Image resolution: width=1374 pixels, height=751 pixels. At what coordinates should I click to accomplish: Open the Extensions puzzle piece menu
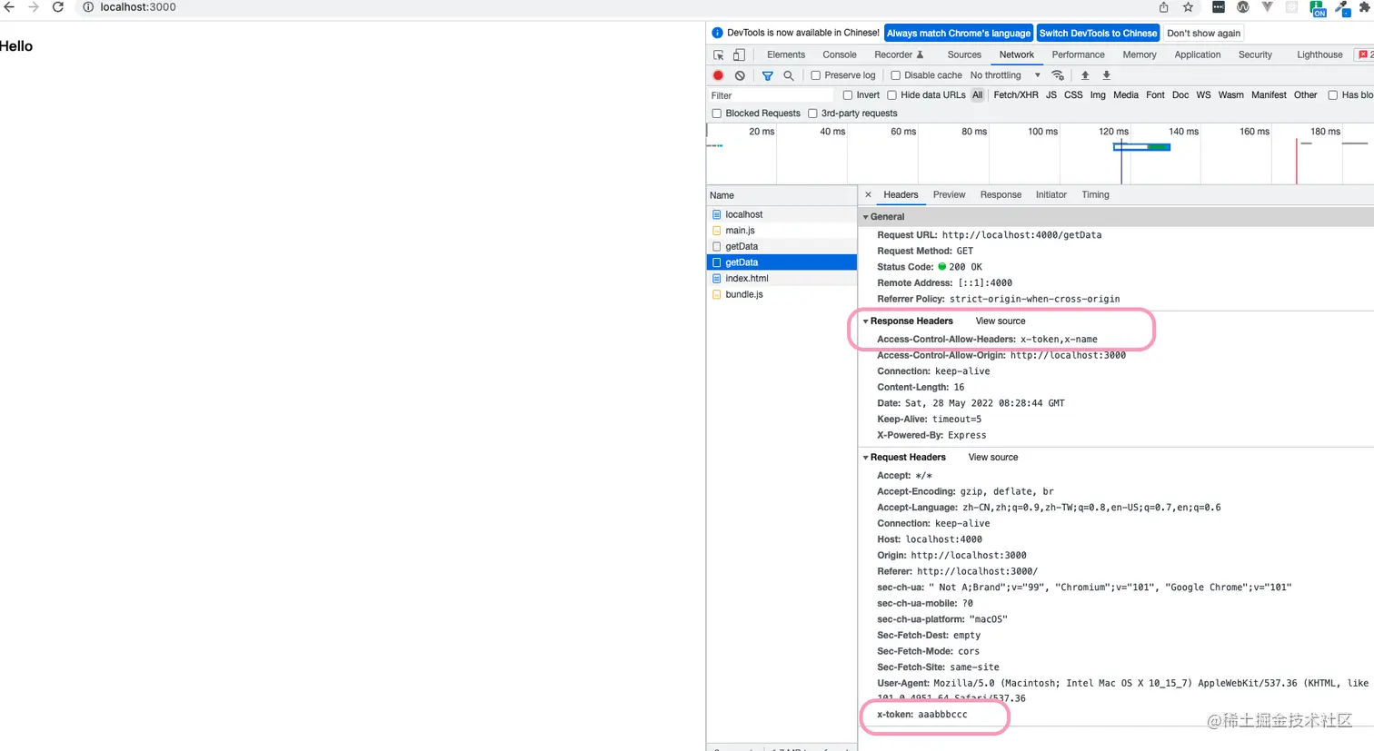[1366, 7]
